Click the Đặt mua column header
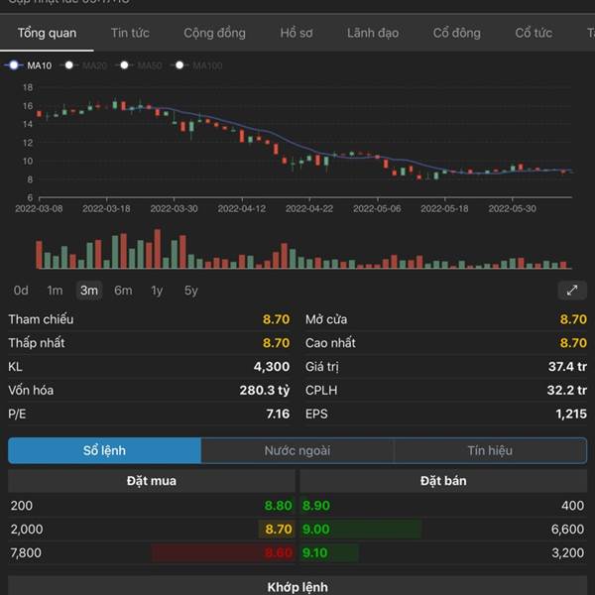 click(152, 481)
